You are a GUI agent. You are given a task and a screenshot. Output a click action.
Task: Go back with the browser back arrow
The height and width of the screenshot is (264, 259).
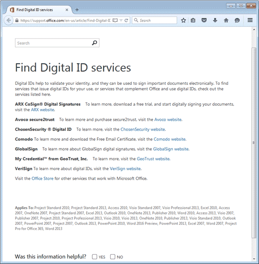8,20
